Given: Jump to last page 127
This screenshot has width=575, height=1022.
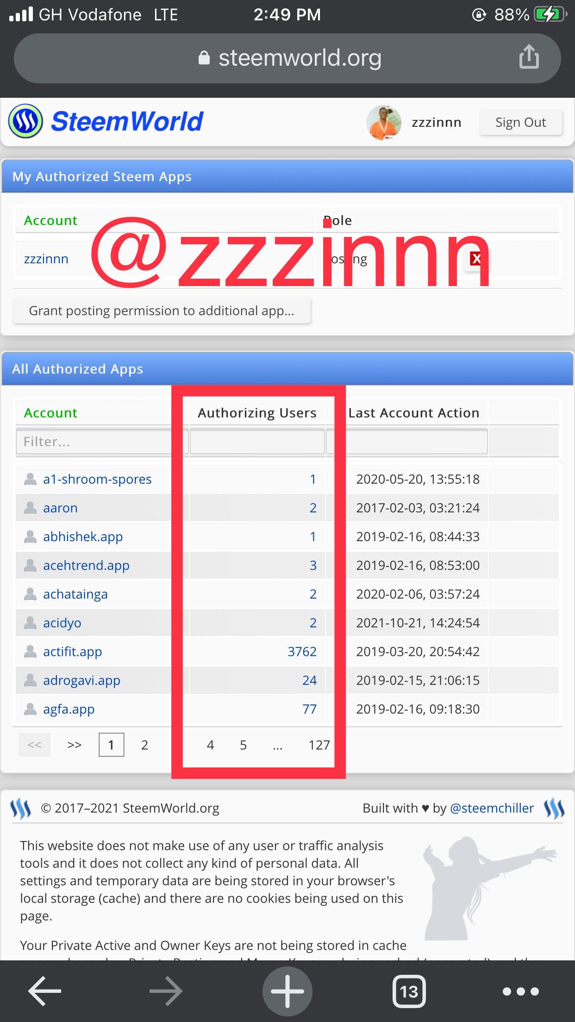Looking at the screenshot, I should pos(319,745).
